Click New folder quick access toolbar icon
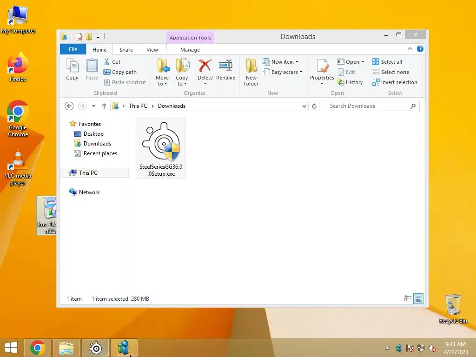 (89, 37)
